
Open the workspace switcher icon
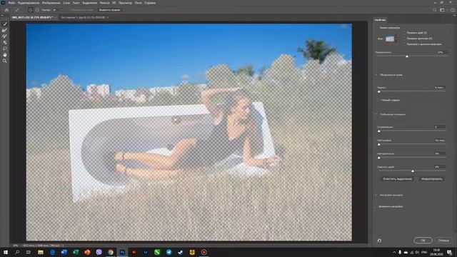pyautogui.click(x=442, y=10)
